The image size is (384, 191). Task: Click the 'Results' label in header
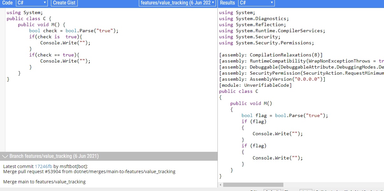point(227,3)
